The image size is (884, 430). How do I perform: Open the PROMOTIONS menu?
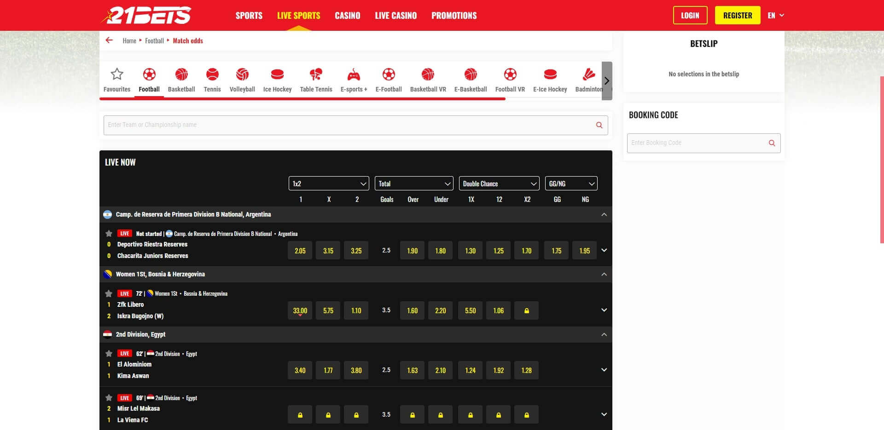pyautogui.click(x=454, y=15)
